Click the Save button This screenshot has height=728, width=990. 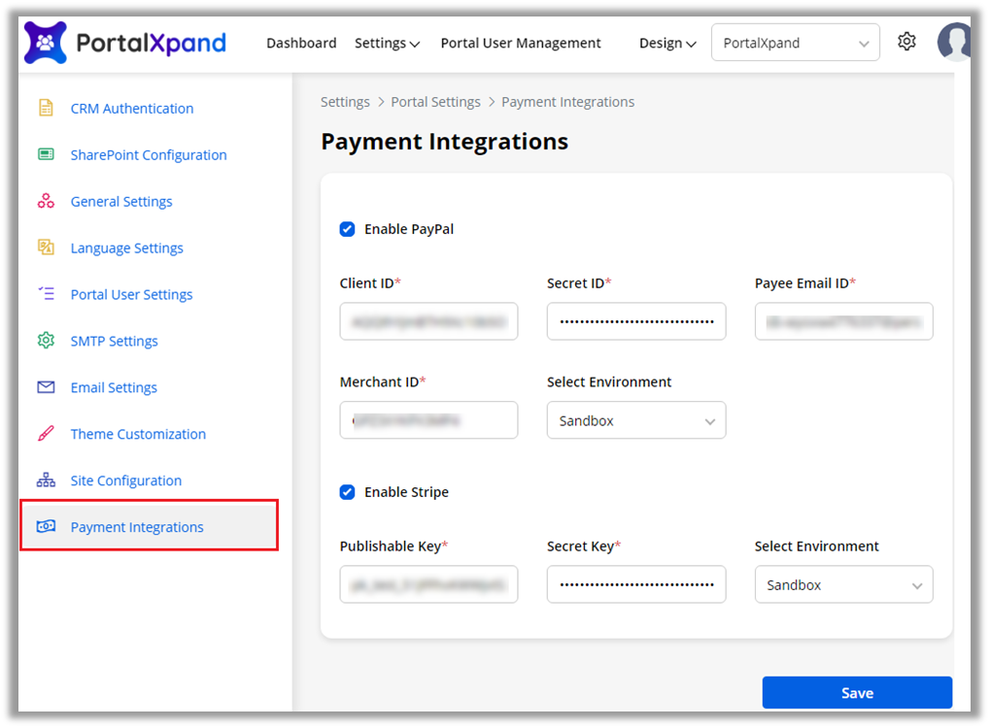click(x=856, y=693)
